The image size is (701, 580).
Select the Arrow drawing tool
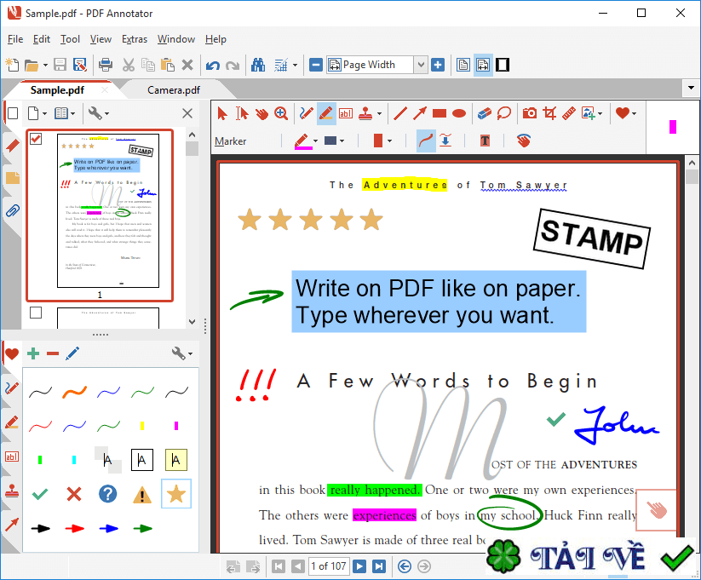click(x=420, y=113)
